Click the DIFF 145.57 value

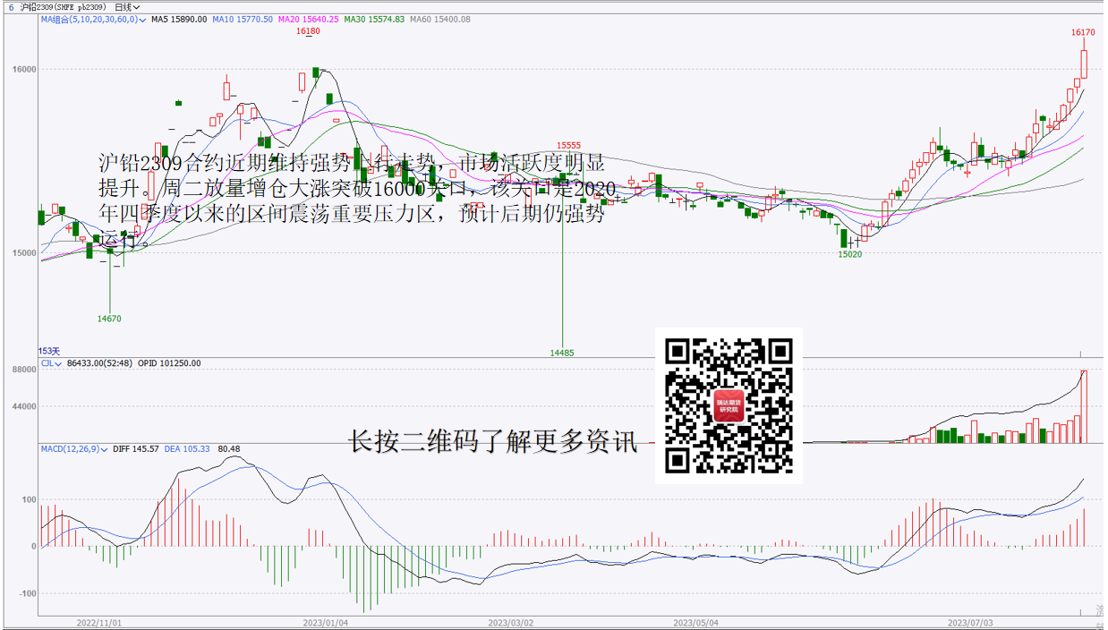point(136,449)
